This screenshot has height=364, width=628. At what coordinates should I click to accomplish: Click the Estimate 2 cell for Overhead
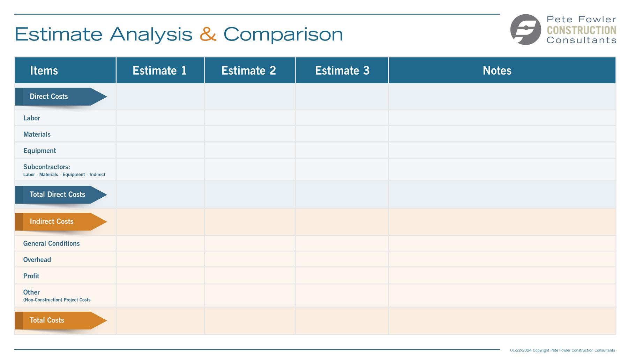[x=250, y=260]
